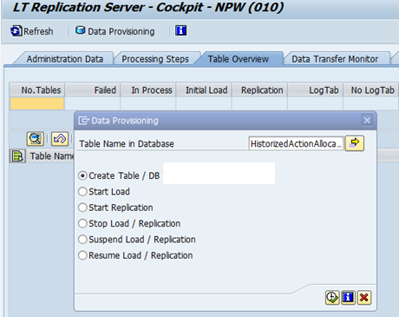The image size is (399, 317).
Task: Click the In Process column header
Action: (x=148, y=90)
